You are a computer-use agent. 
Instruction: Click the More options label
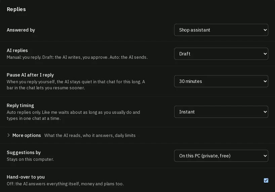pos(27,135)
